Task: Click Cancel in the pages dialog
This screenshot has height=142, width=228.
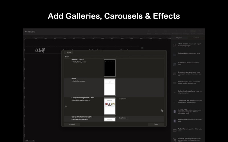Action: tap(72, 124)
